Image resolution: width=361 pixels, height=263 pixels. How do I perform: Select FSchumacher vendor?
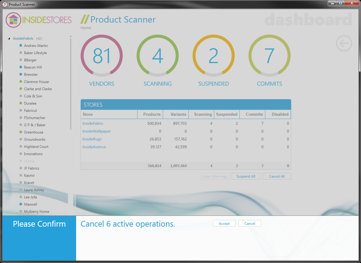tap(35, 118)
